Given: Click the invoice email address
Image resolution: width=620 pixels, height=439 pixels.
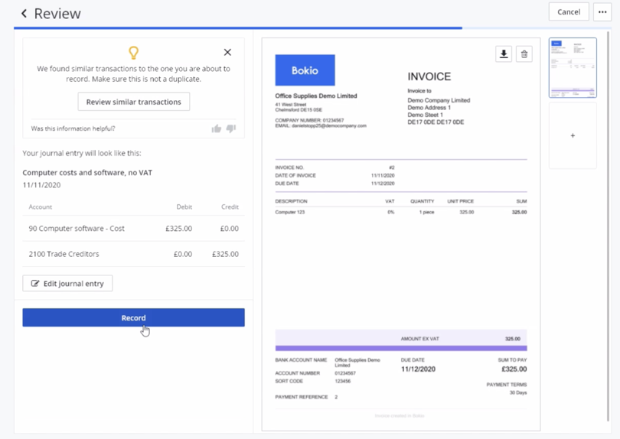Looking at the screenshot, I should 321,126.
